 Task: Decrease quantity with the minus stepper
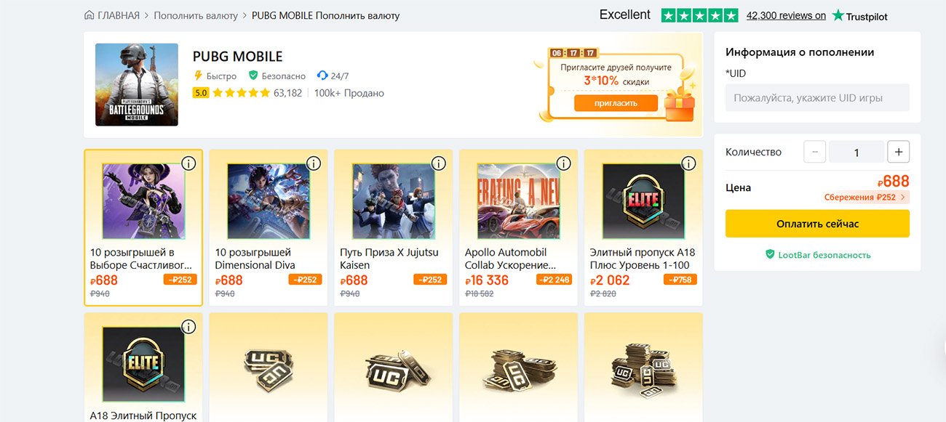[815, 152]
